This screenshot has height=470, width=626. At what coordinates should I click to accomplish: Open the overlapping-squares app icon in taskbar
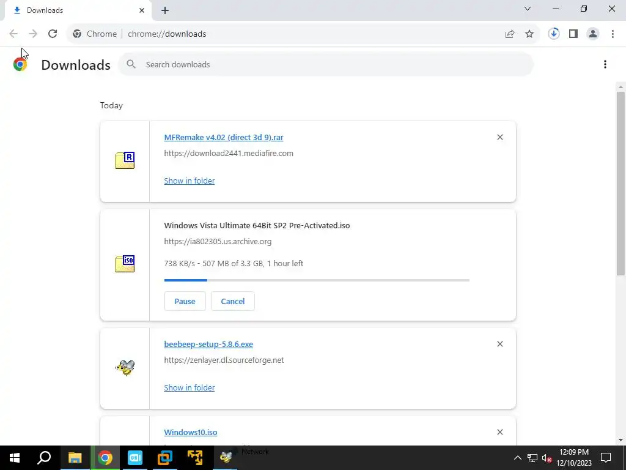click(x=165, y=458)
